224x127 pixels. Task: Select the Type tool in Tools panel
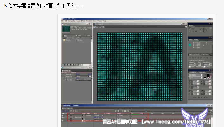[204, 31]
